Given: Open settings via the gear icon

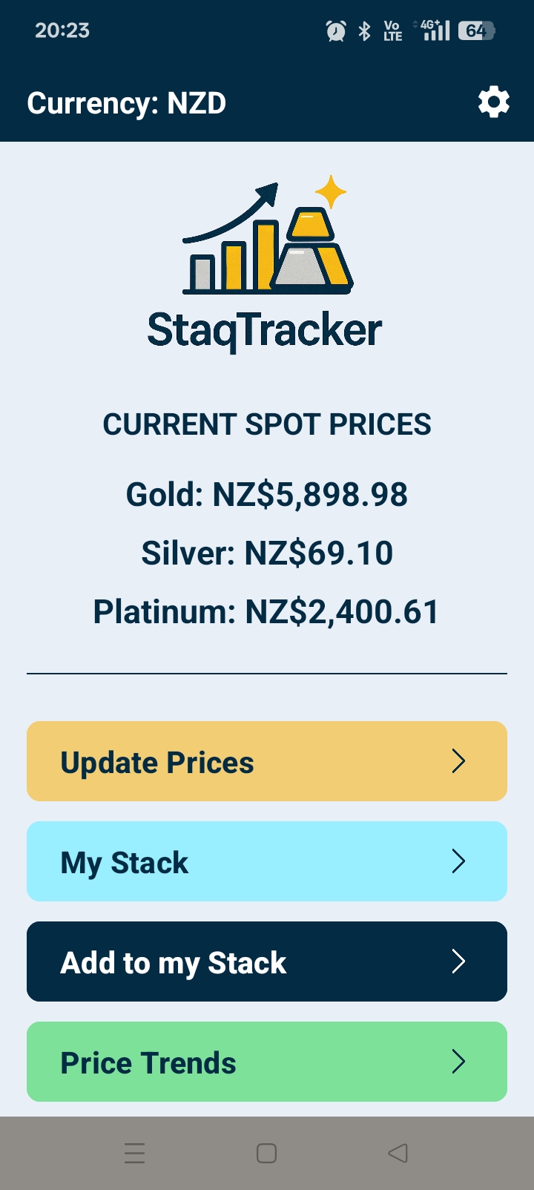Looking at the screenshot, I should tap(494, 102).
